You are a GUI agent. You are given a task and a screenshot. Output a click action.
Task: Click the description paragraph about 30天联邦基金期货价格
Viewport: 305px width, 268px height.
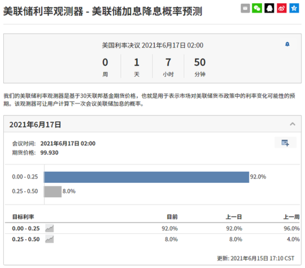pos(149,100)
